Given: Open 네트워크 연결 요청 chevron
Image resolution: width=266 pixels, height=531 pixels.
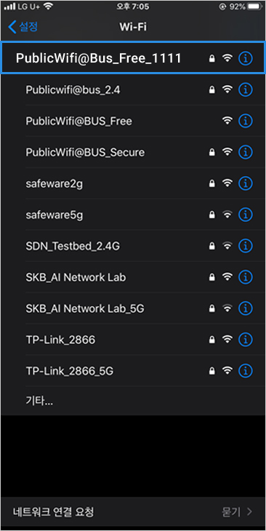Looking at the screenshot, I should [x=249, y=511].
